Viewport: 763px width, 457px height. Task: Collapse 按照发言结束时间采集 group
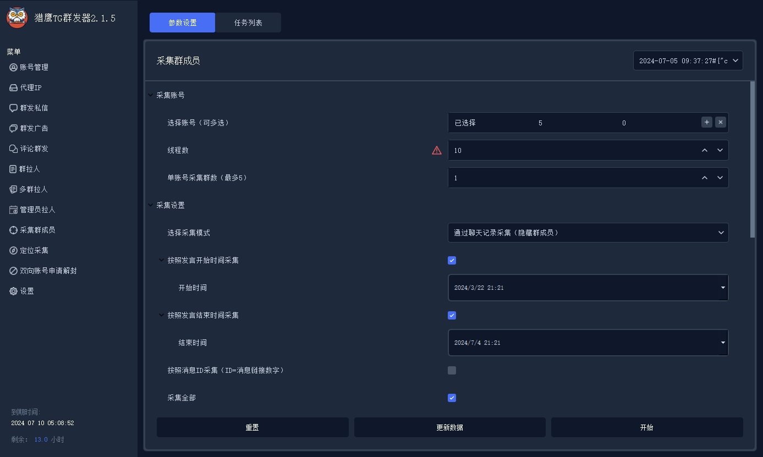[x=161, y=315]
